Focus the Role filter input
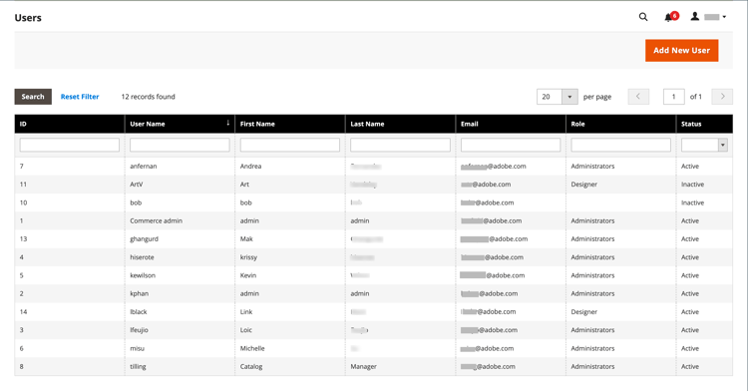This screenshot has width=748, height=391. click(x=620, y=145)
